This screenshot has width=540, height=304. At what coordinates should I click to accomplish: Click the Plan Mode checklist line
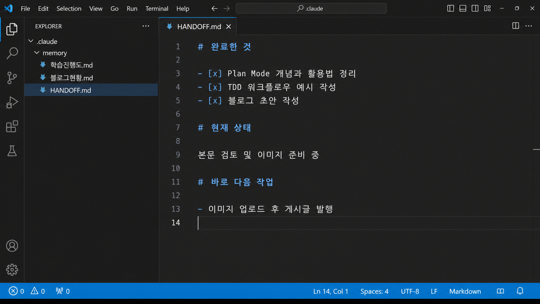277,73
